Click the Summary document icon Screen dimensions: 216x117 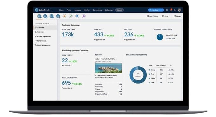(x=36, y=27)
